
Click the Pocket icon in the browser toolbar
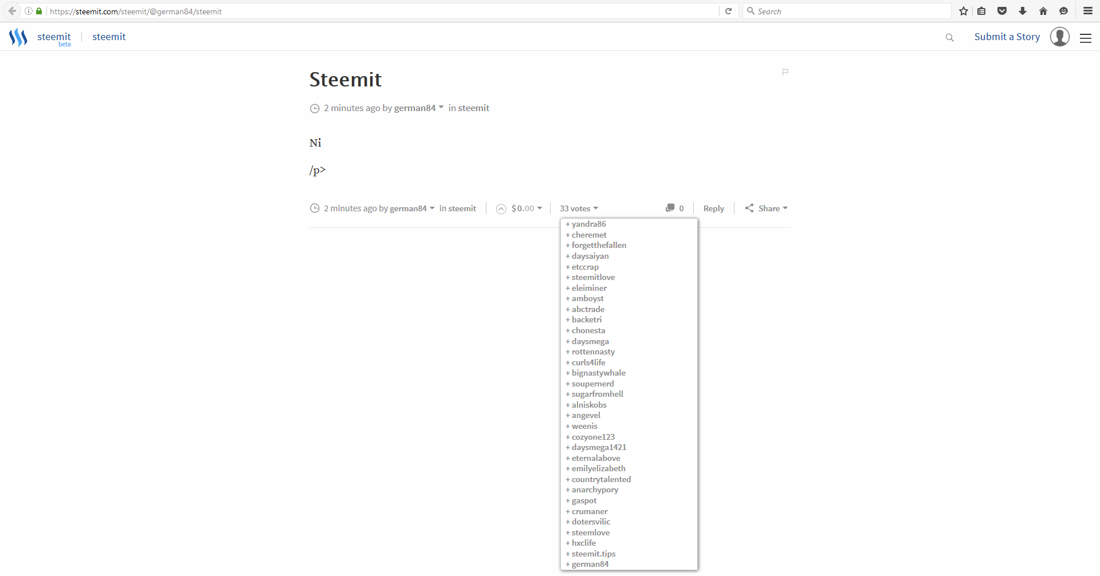pyautogui.click(x=1002, y=11)
